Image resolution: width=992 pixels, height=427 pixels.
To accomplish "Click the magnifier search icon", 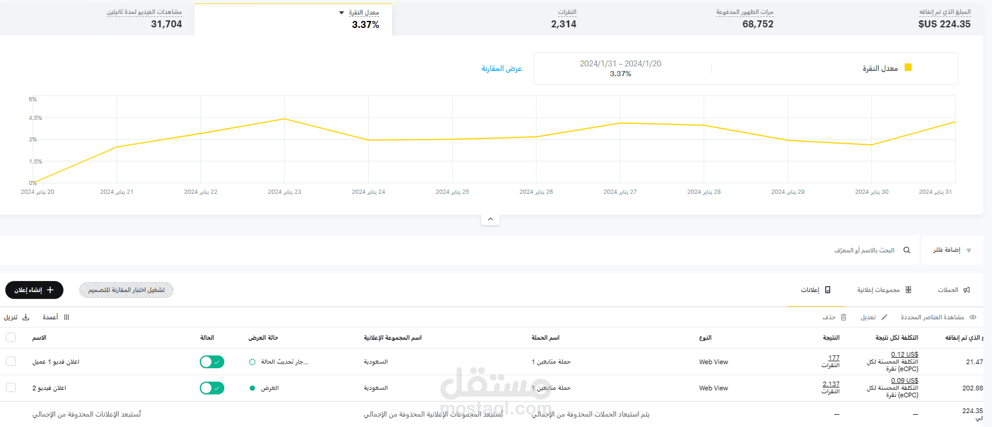I will coord(907,250).
